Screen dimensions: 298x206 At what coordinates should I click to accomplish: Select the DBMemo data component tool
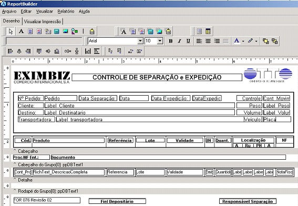pos(132,31)
